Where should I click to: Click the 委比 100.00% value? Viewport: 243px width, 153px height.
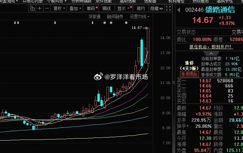[202, 40]
